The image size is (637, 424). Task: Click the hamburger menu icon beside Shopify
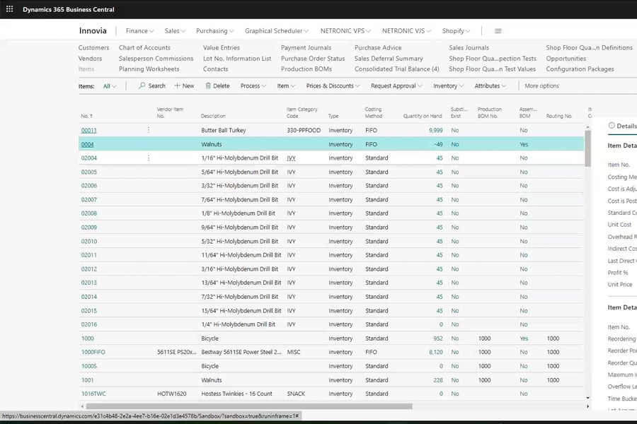click(x=498, y=31)
